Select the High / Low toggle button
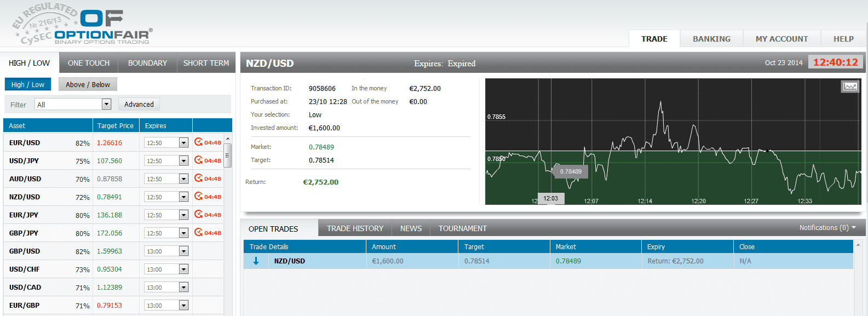Viewport: 868px width, 316px height. point(28,84)
